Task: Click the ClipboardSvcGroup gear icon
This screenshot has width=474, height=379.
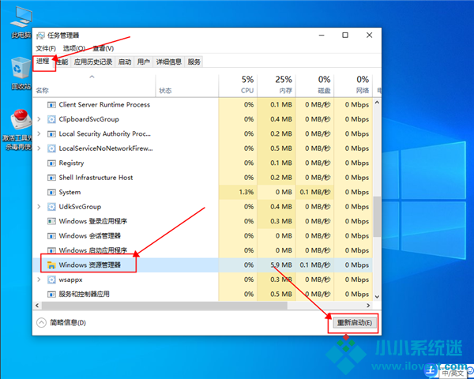Action: [51, 119]
